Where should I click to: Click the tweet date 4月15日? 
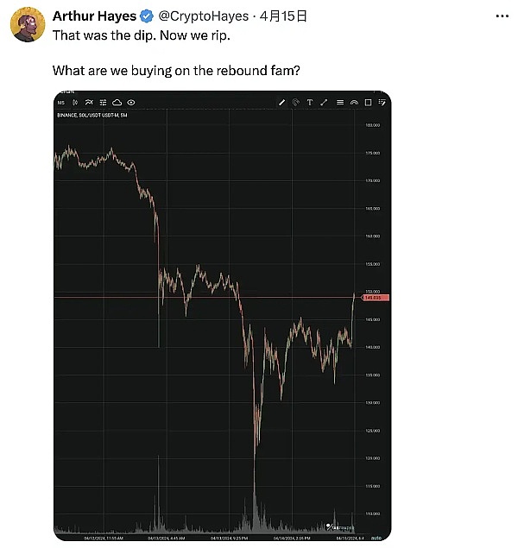pyautogui.click(x=285, y=16)
